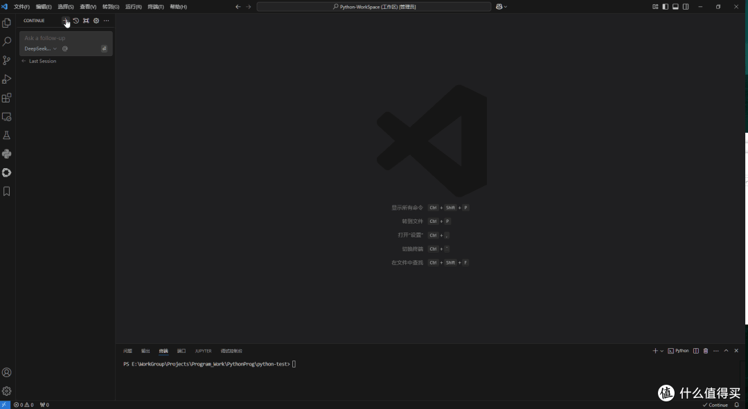The image size is (748, 409).
Task: Go forward with the navigation arrow
Action: pos(249,7)
